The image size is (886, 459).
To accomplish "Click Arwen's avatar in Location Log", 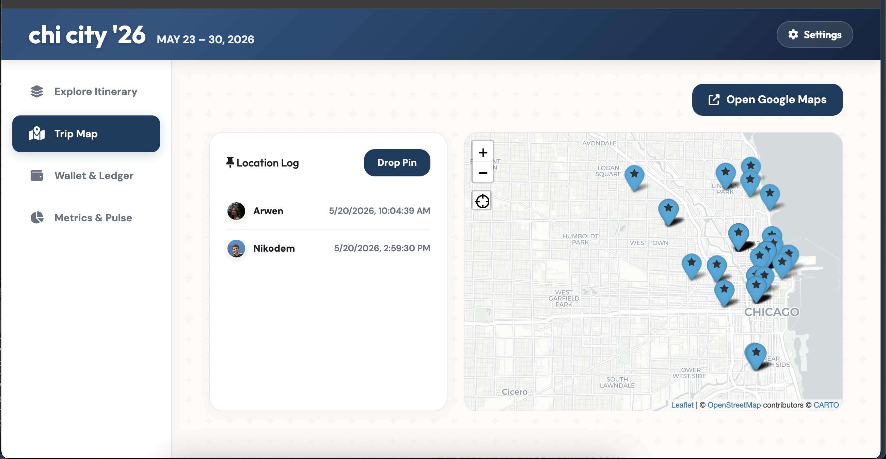I will (236, 211).
